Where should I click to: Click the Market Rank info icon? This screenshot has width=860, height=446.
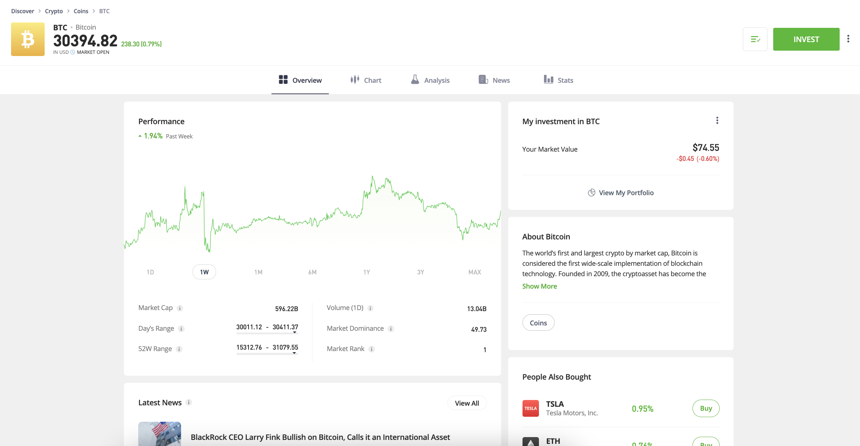(x=372, y=349)
